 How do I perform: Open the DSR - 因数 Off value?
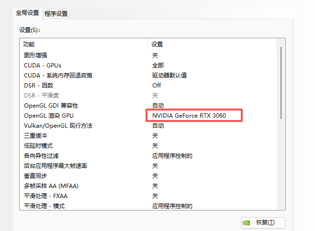click(157, 85)
